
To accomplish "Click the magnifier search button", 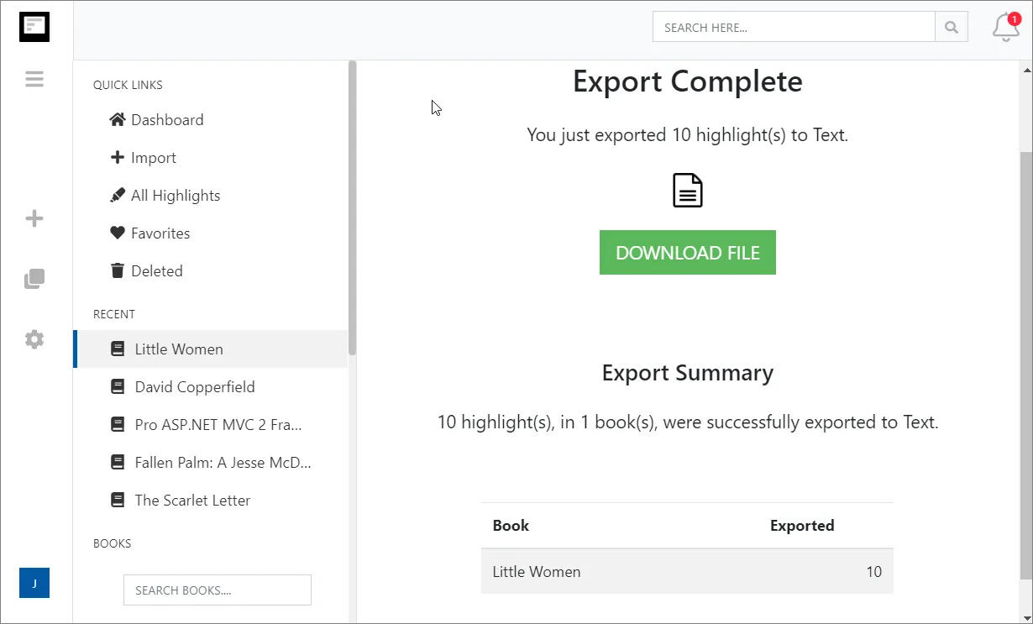I will tap(952, 28).
